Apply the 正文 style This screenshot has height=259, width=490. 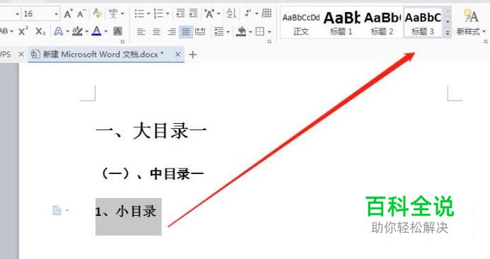point(301,23)
